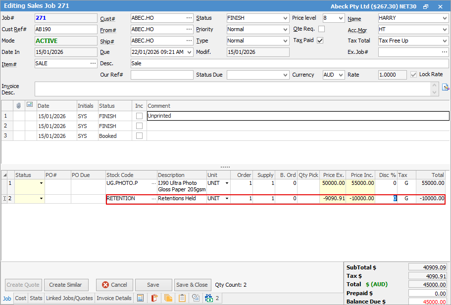Screen dimensions: 451x305
Task: Click the note card column icon
Action: click(30, 105)
